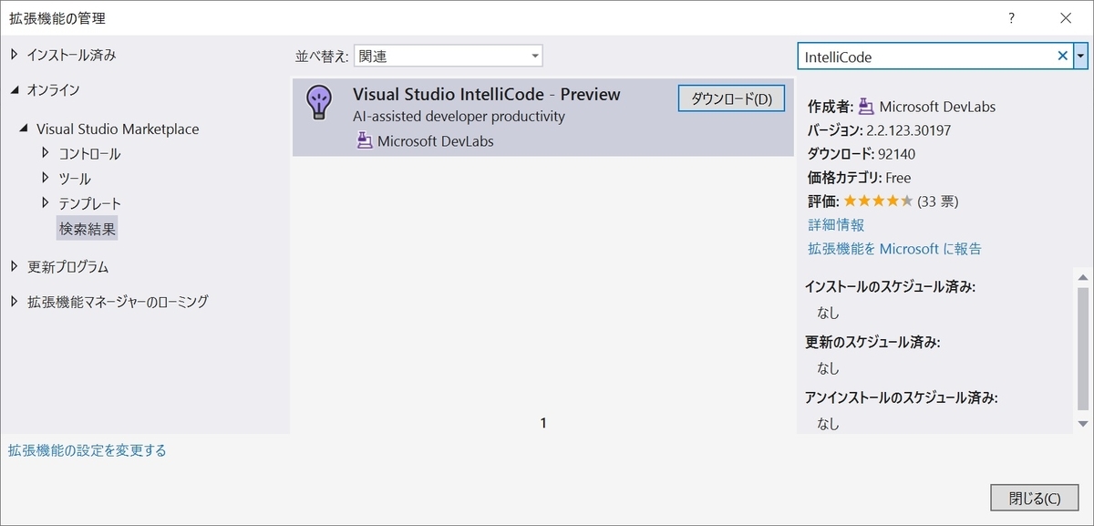Viewport: 1094px width, 526px height.
Task: Click the help question mark icon
Action: (1011, 17)
